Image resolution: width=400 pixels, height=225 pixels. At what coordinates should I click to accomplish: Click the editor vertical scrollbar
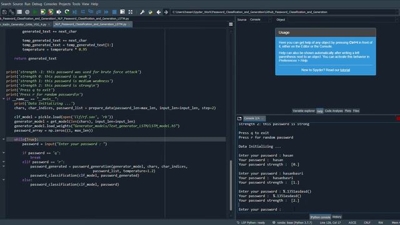pyautogui.click(x=231, y=185)
